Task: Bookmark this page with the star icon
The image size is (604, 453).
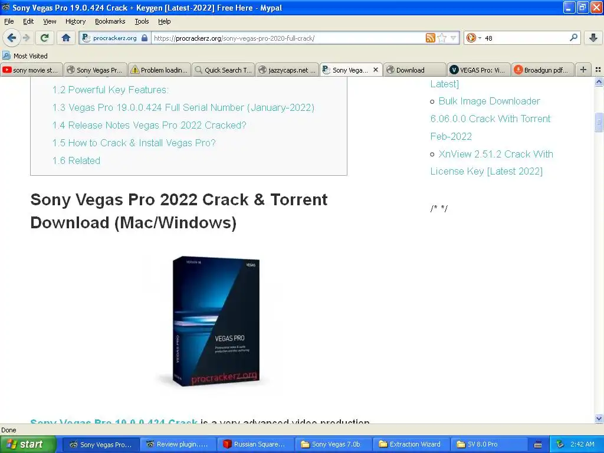Action: pos(442,38)
